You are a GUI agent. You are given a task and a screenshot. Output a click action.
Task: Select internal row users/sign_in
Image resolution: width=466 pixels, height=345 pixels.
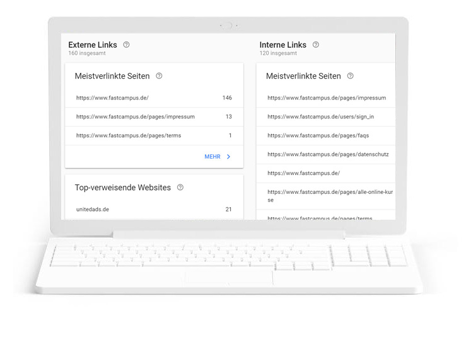(x=326, y=117)
